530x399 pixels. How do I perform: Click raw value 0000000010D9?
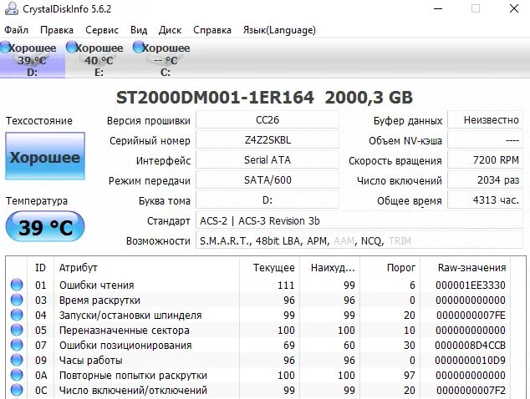[471, 360]
